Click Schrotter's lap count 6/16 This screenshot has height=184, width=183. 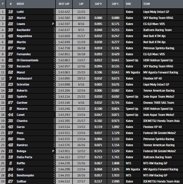click(x=81, y=85)
